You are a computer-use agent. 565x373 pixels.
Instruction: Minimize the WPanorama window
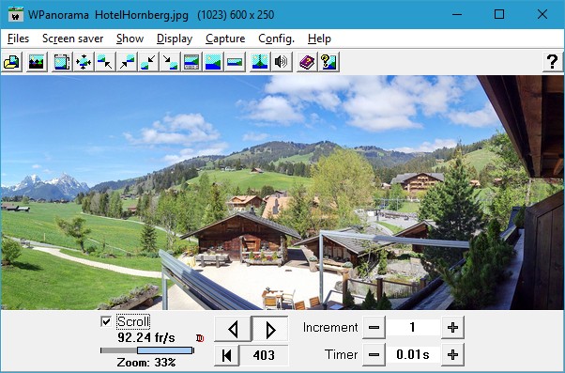(x=457, y=14)
